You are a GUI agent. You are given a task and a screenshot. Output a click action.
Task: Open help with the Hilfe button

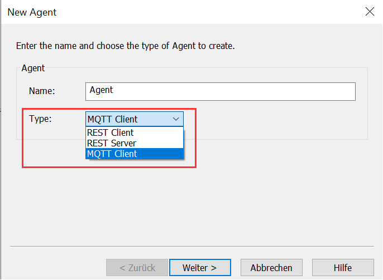(x=342, y=268)
